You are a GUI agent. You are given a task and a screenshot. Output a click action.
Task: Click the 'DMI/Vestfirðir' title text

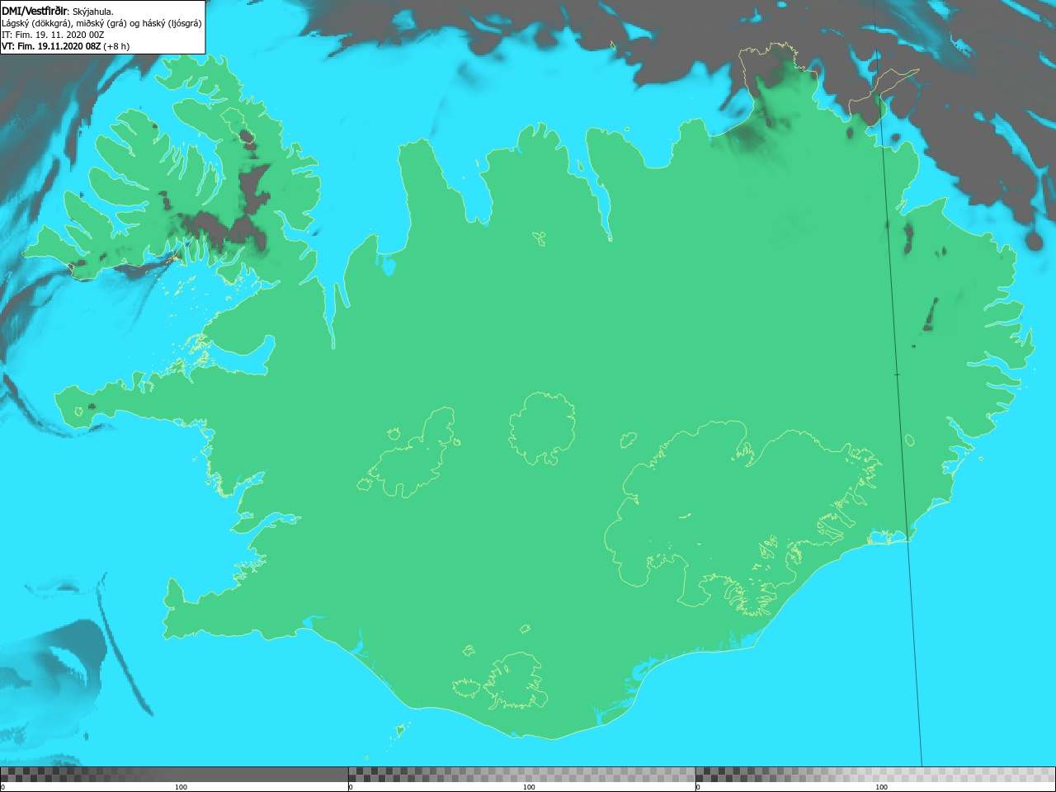35,12
